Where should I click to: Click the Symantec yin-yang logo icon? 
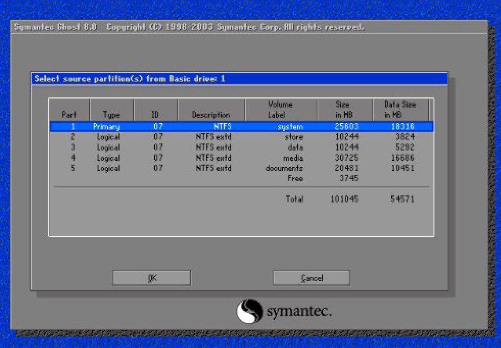point(249,311)
